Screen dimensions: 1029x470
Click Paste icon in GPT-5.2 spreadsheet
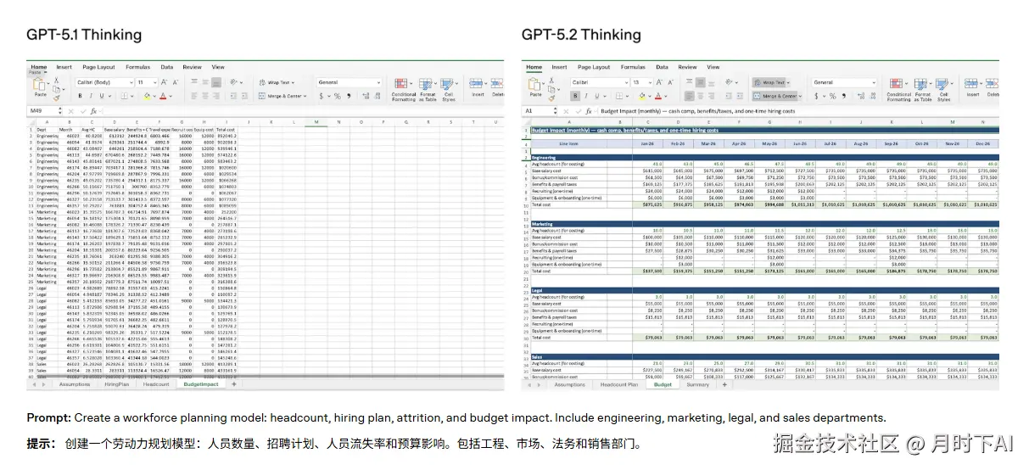pyautogui.click(x=534, y=84)
